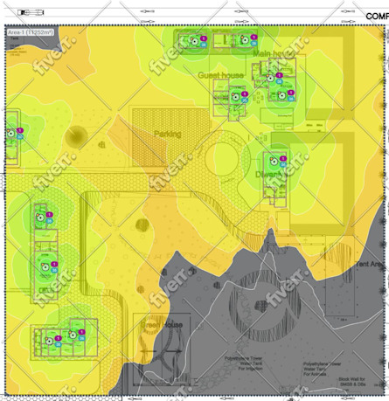
Task: Select the left access point in bottom-left building
Action: 49,341
